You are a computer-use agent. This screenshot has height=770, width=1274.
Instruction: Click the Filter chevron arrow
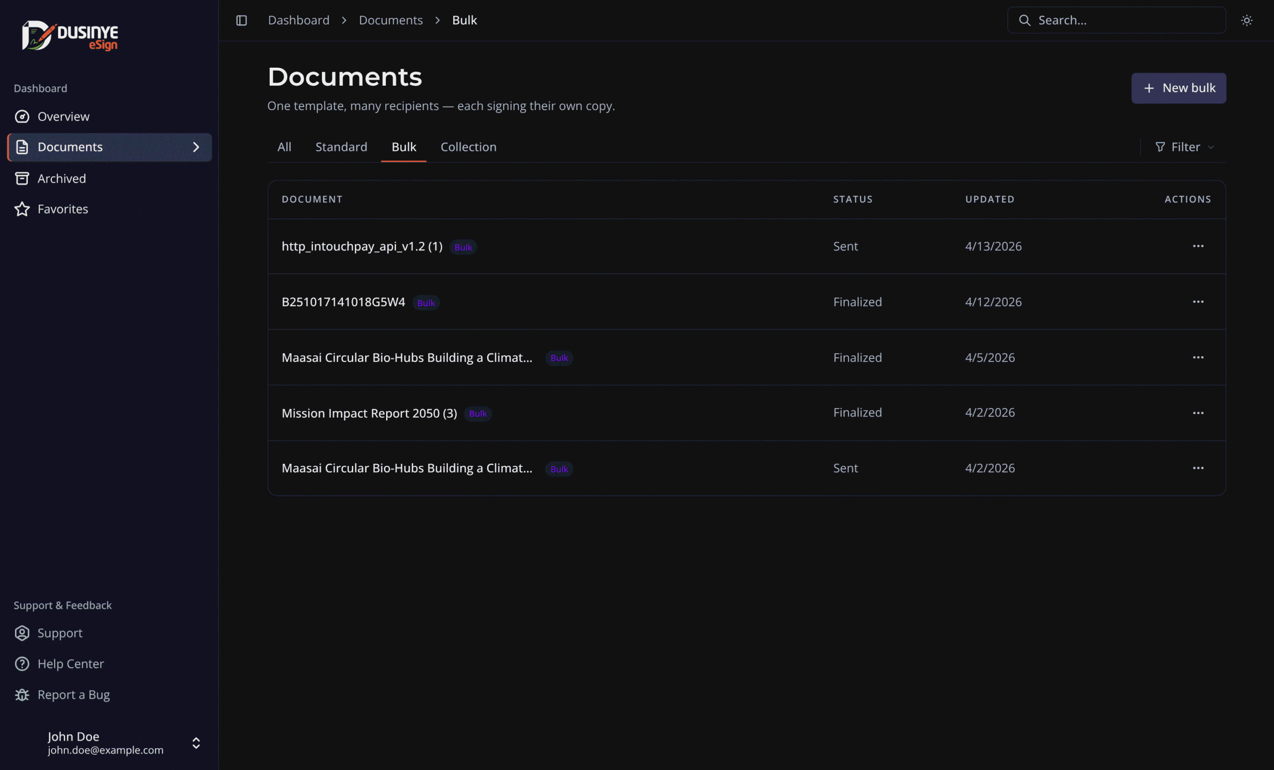[1210, 147]
